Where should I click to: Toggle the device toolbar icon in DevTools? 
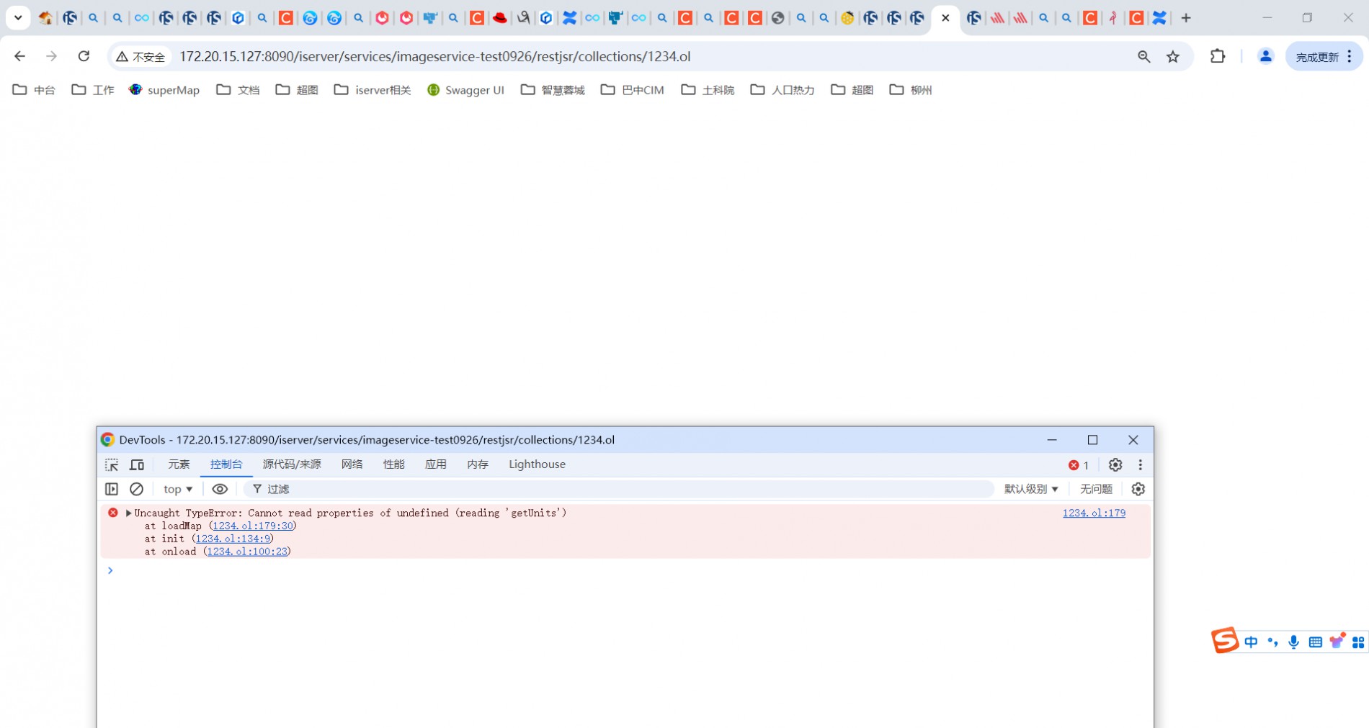point(137,465)
